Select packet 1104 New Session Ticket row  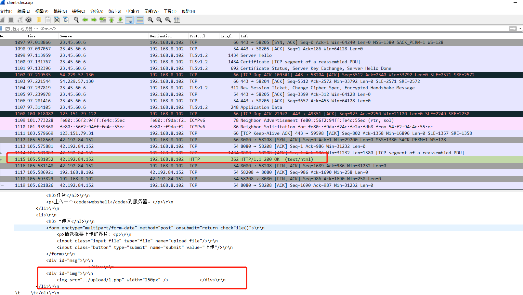pos(261,88)
